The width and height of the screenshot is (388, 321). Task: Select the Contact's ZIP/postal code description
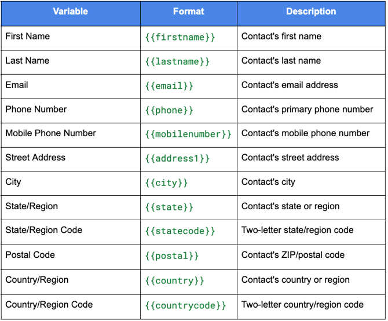coord(293,255)
